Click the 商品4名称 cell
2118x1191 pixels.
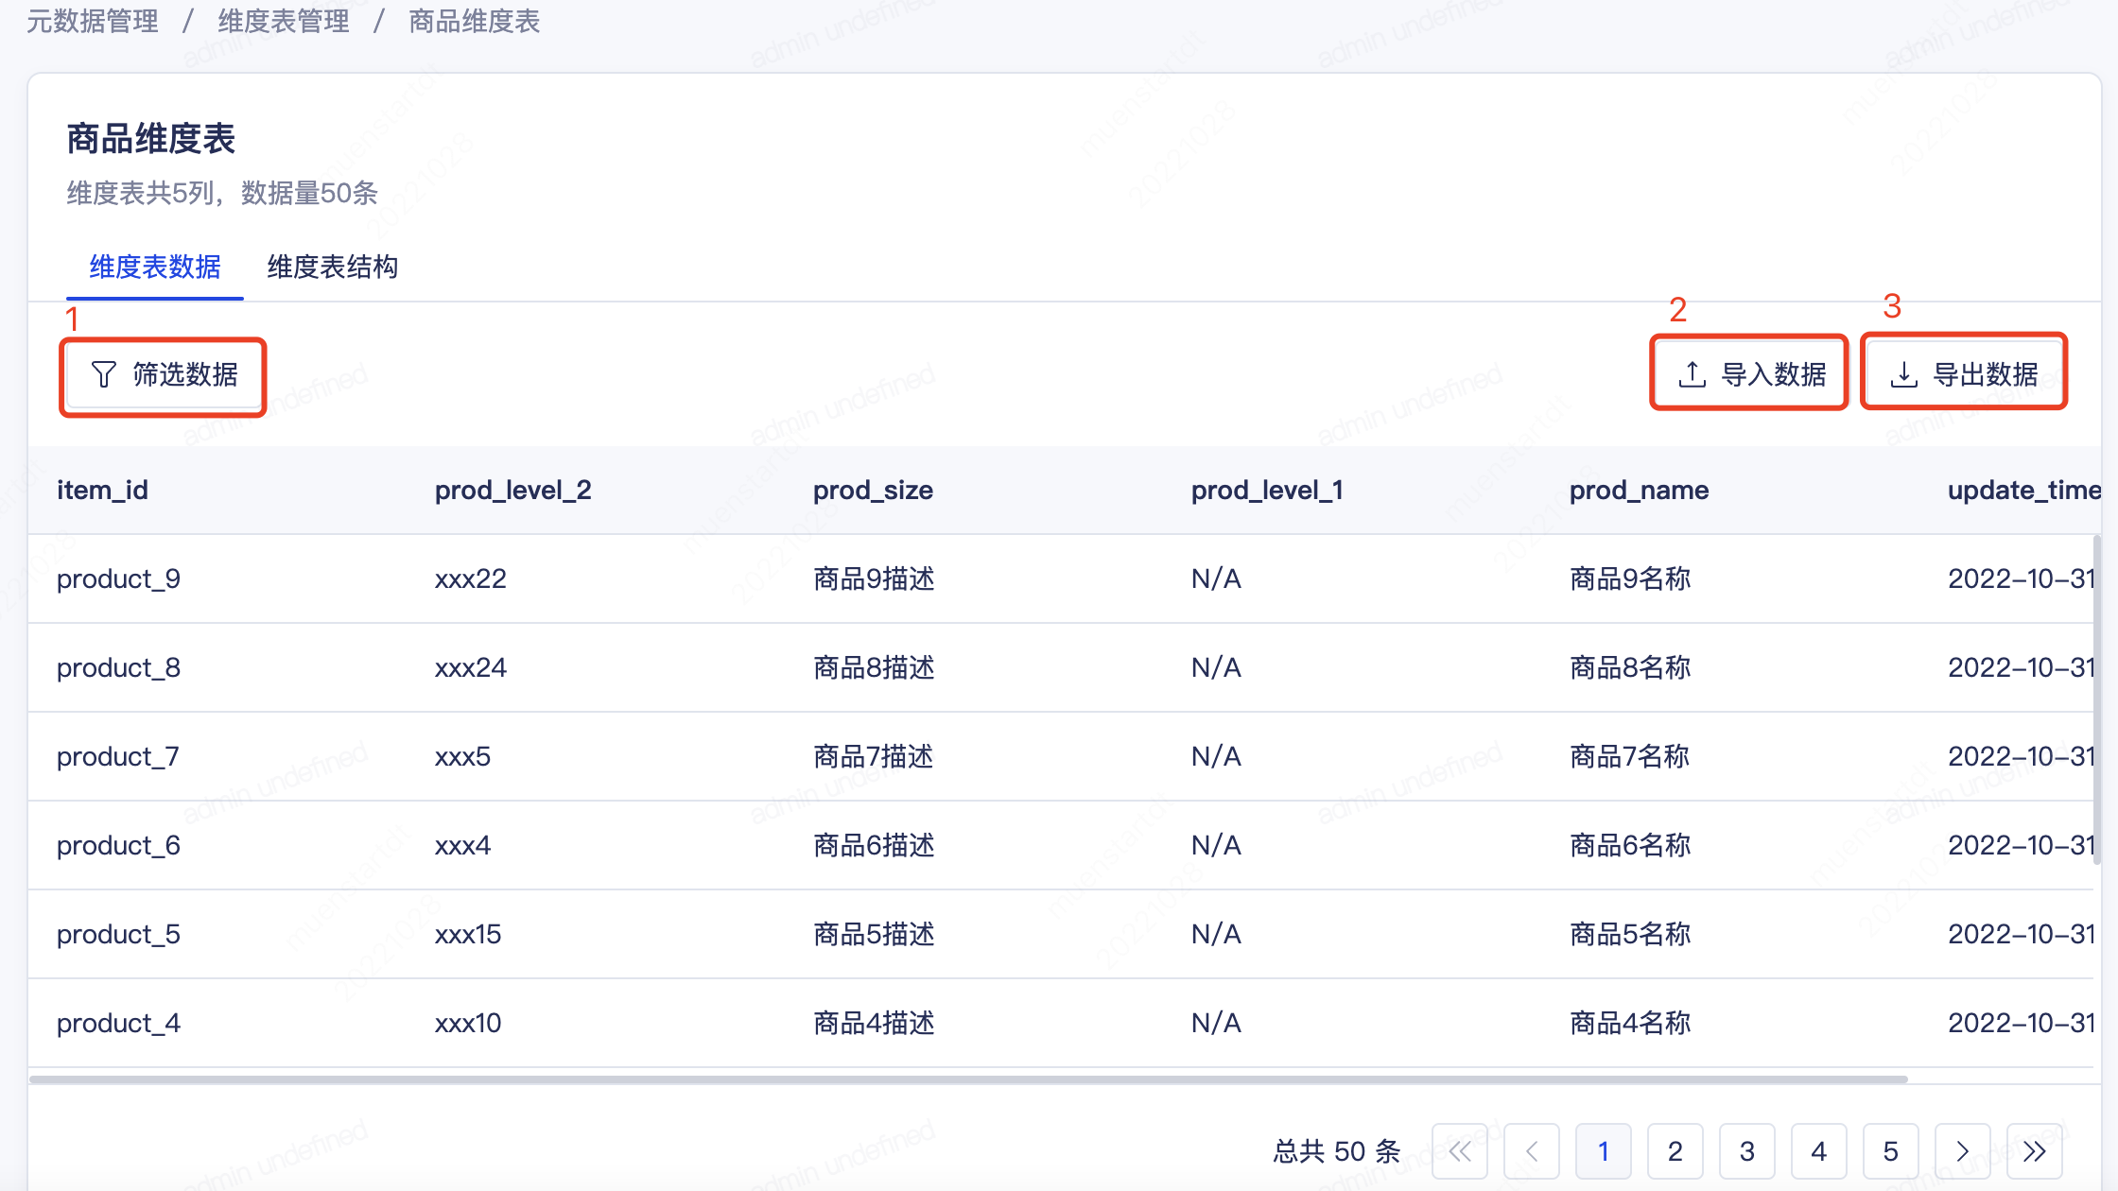point(1630,1023)
